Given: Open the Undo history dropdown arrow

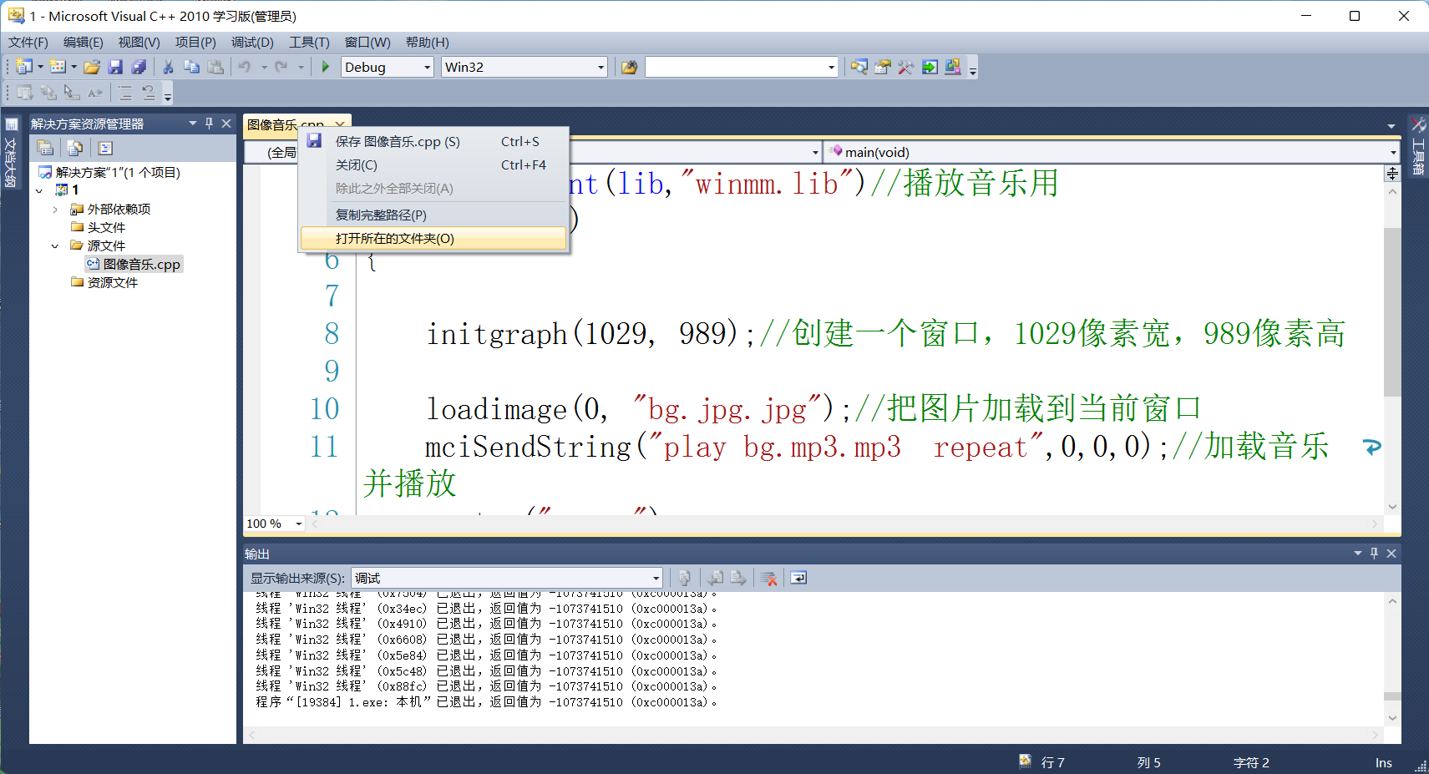Looking at the screenshot, I should coord(264,67).
